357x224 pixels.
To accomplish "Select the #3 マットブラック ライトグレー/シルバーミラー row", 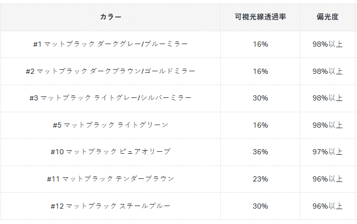I will [x=178, y=98].
